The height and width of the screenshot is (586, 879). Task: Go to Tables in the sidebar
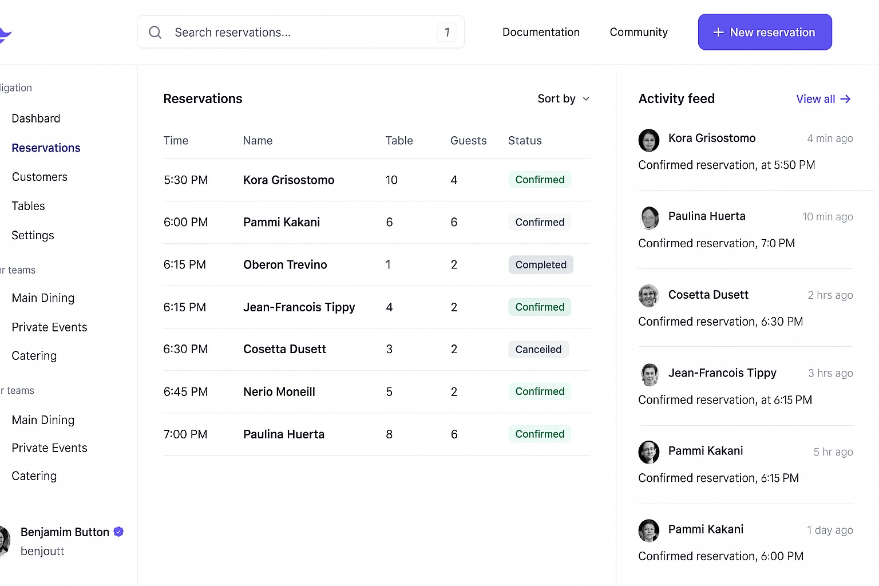pos(28,206)
